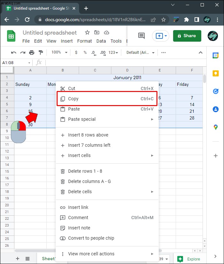This screenshot has height=264, width=224.
Task: Select Insert 7 columns left
Action: click(107, 145)
